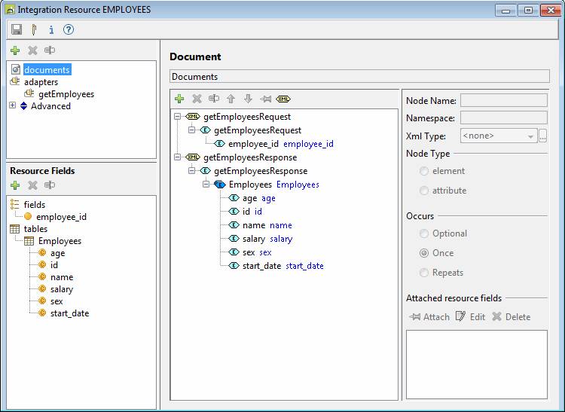This screenshot has height=412, width=565.
Task: Click the save icon in top toolbar
Action: click(17, 29)
